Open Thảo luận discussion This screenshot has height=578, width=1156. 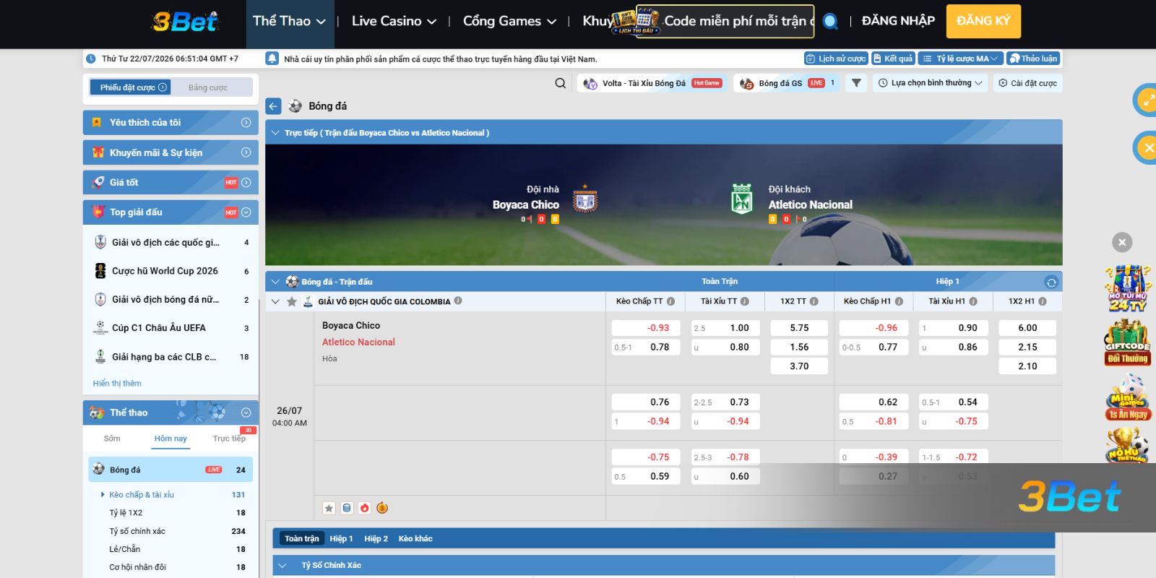click(x=1033, y=59)
